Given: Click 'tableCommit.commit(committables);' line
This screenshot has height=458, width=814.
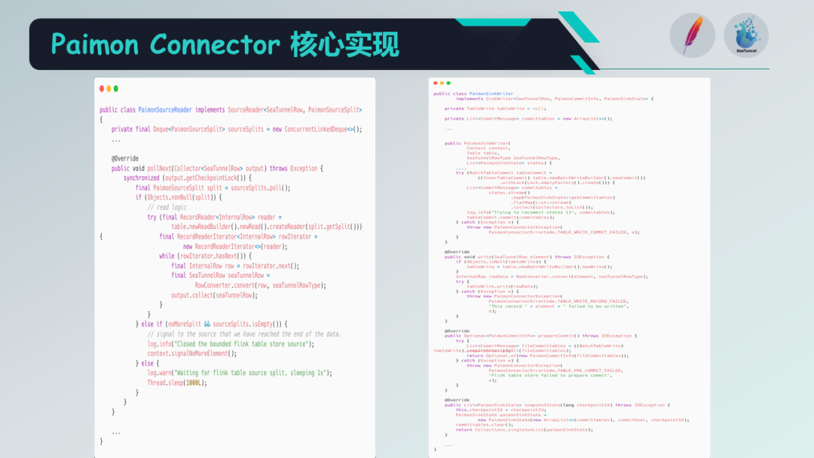Looking at the screenshot, I should (511, 218).
